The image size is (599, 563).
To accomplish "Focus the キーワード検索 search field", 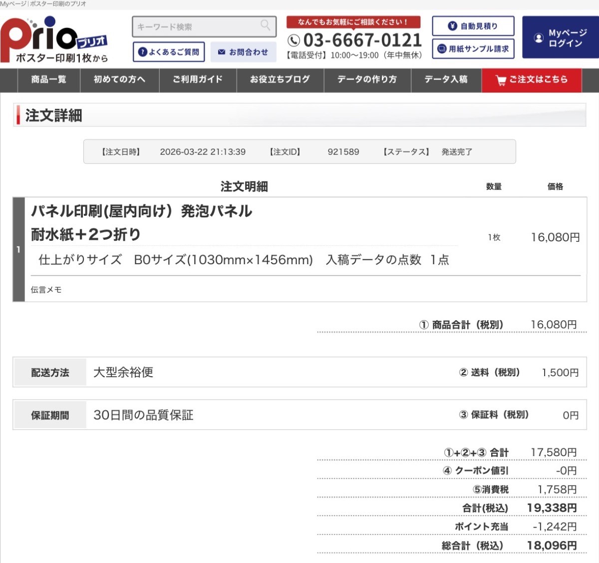I will (x=197, y=26).
